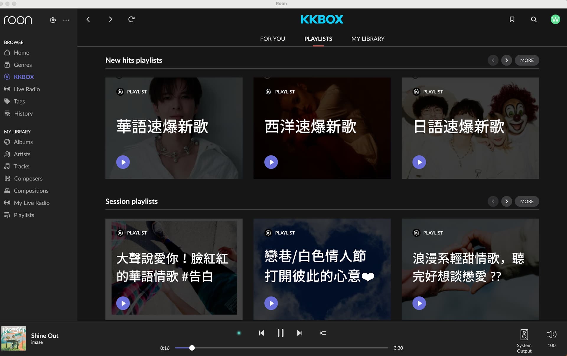Open Playlists under MY LIBRARY
Screen dimensions: 567x356
pyautogui.click(x=24, y=215)
